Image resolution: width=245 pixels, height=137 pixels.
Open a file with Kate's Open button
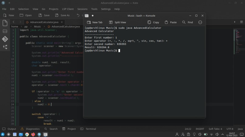(x=26, y=15)
